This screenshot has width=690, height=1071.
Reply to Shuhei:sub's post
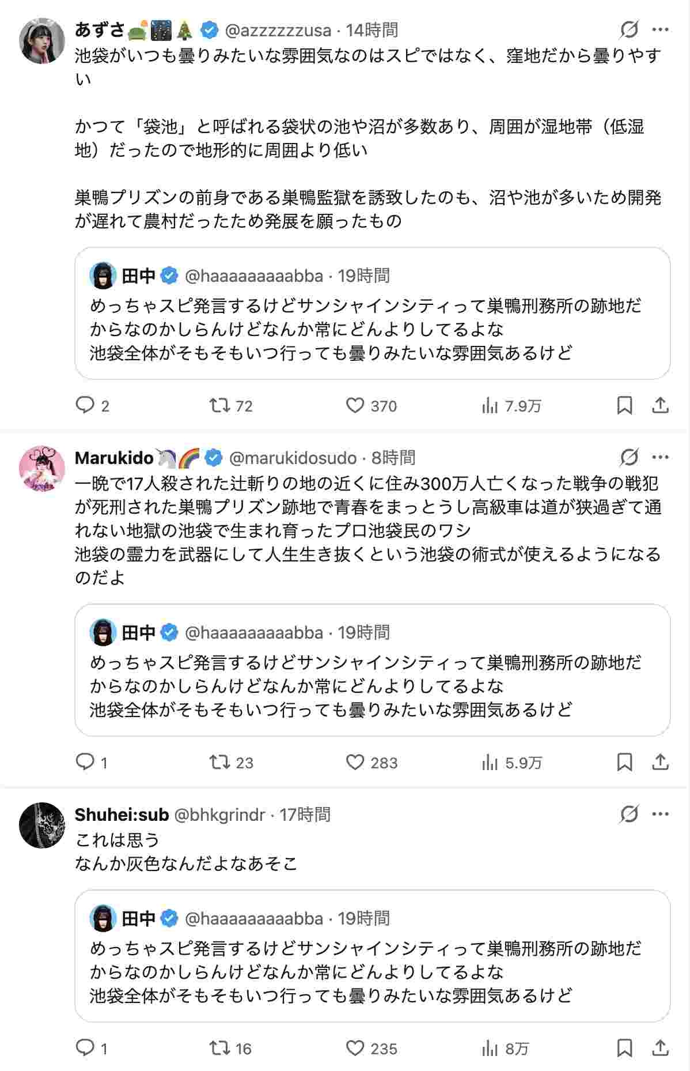(x=85, y=1047)
